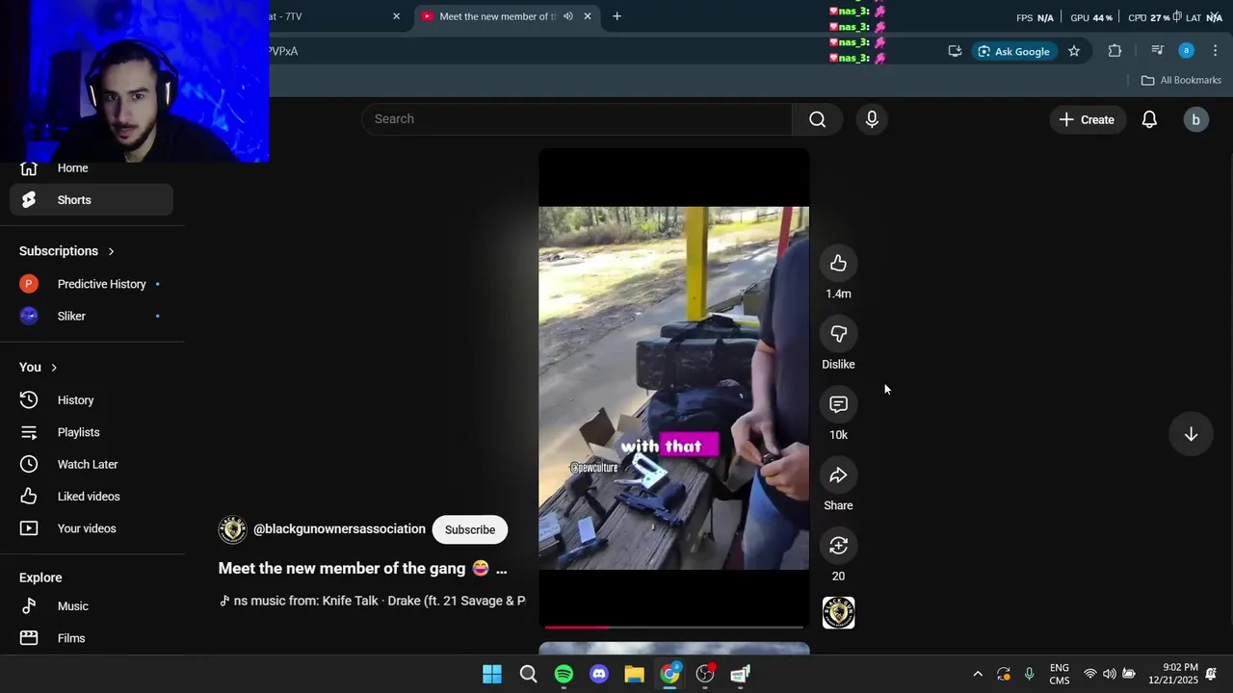Expand the Subscriptions section
The height and width of the screenshot is (693, 1233).
67,251
